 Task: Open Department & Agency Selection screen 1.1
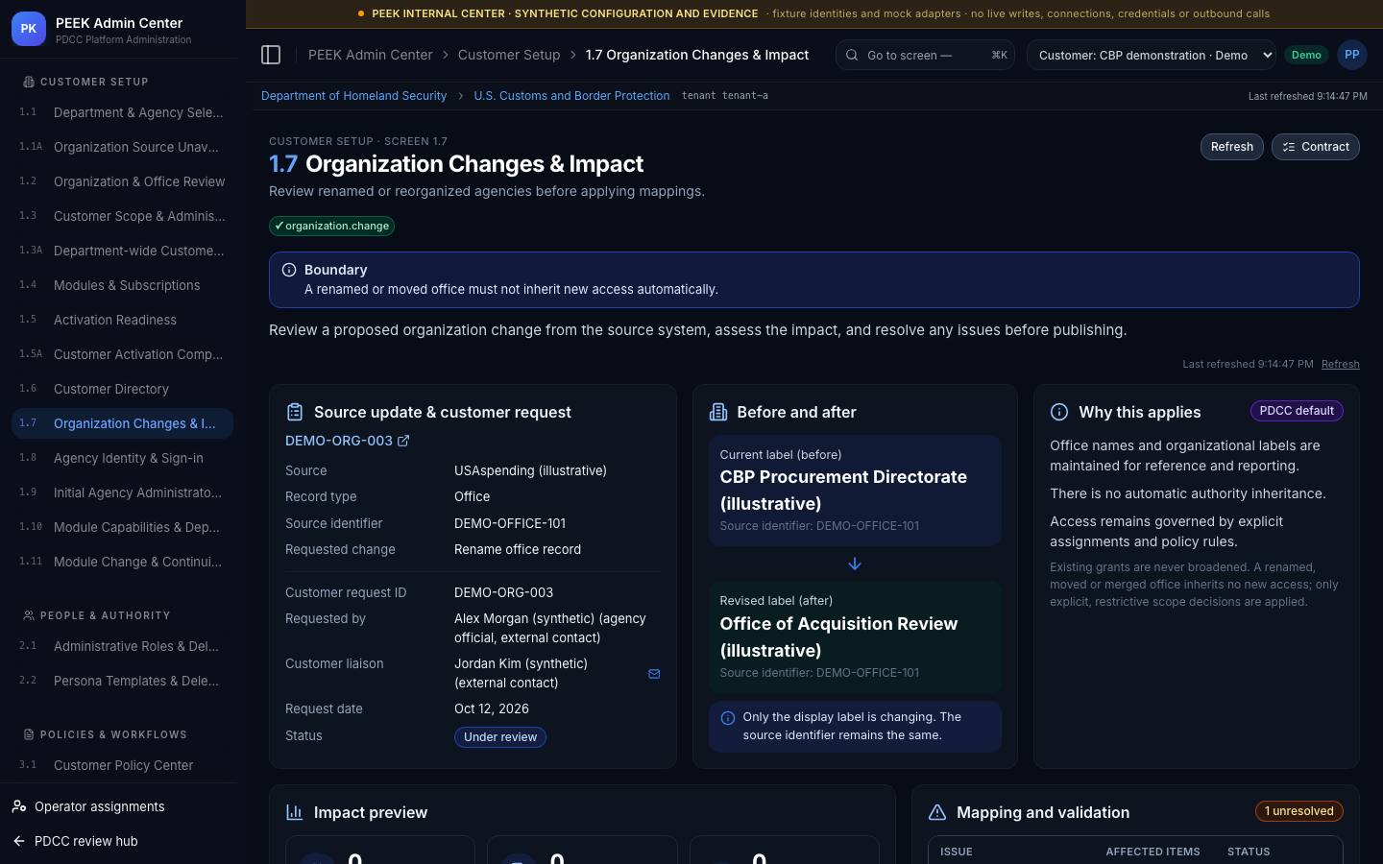point(122,112)
